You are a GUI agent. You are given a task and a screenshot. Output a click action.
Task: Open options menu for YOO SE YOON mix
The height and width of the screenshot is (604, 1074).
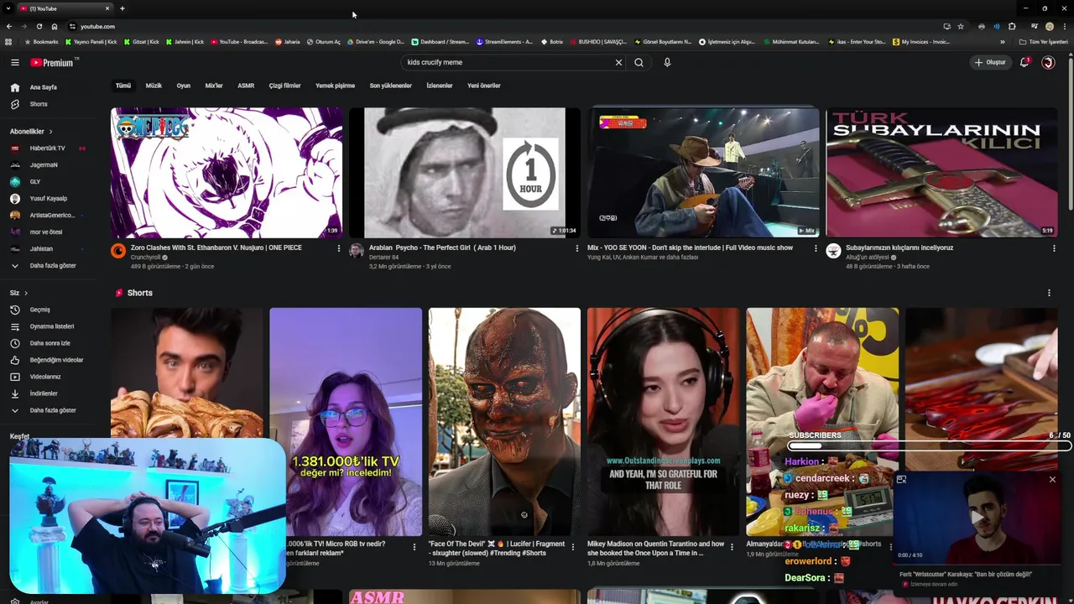click(x=816, y=248)
